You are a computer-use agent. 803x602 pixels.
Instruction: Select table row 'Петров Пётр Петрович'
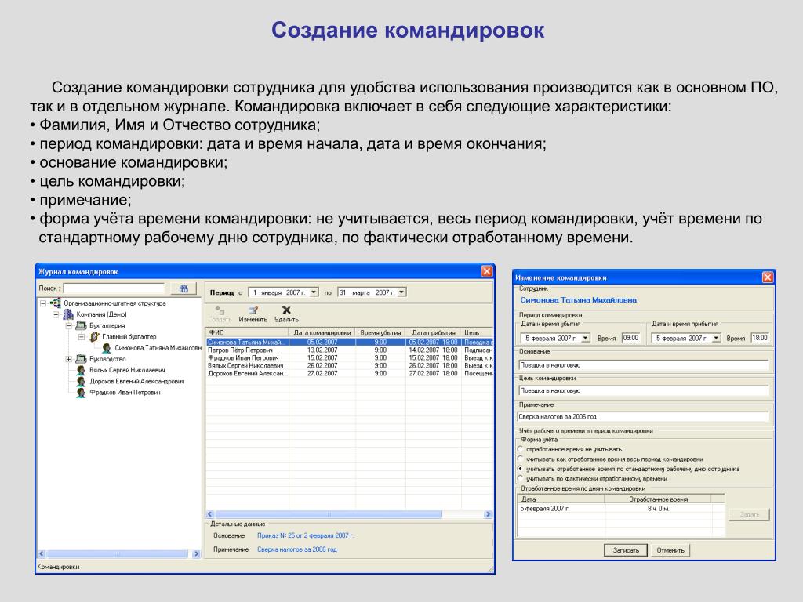click(349, 350)
